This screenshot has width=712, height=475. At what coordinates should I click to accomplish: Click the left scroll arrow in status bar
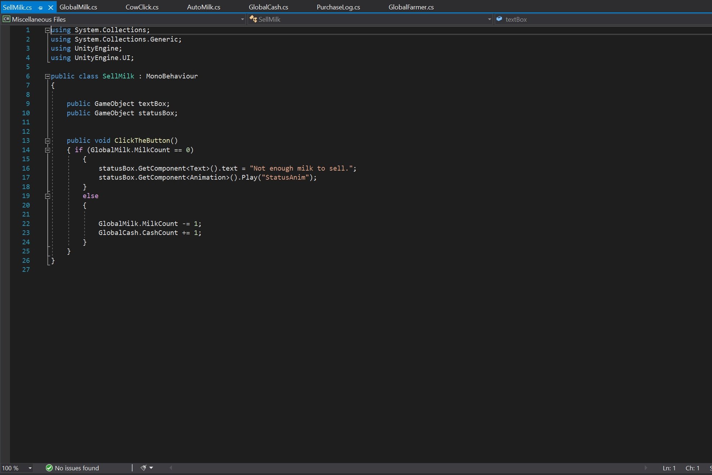coord(171,468)
